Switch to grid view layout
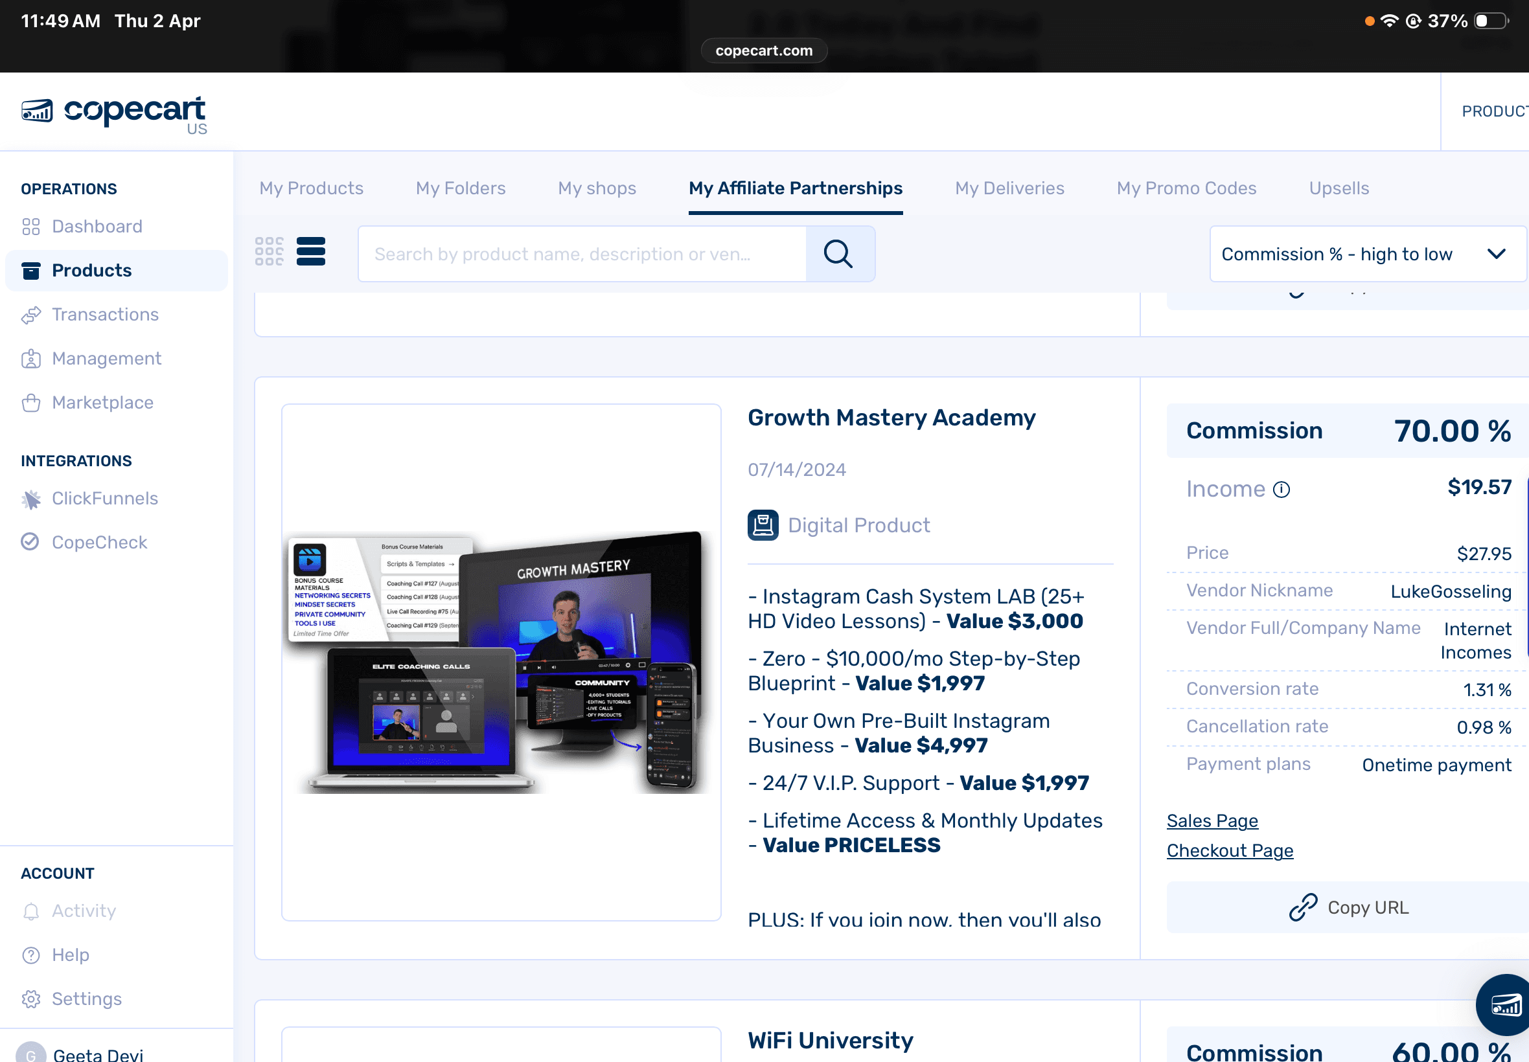 point(269,251)
